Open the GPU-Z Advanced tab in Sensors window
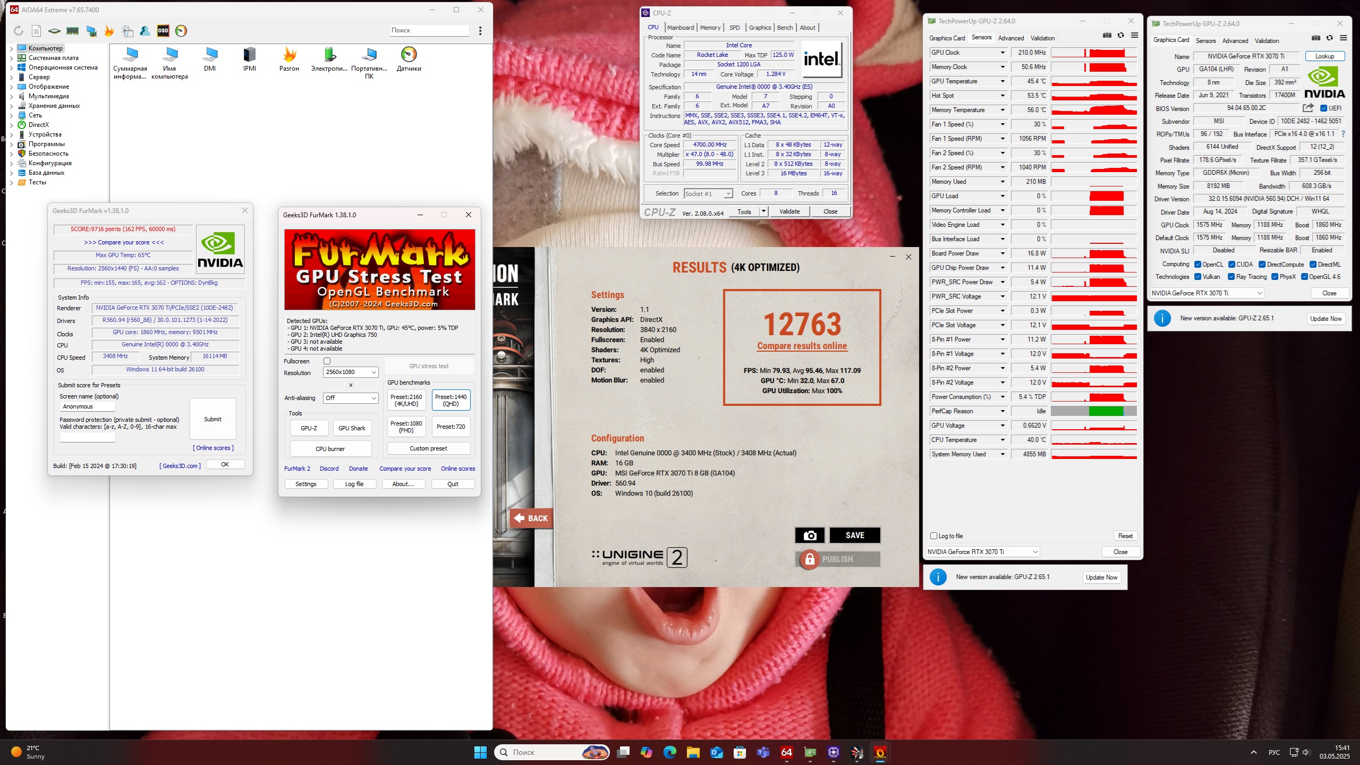Image resolution: width=1360 pixels, height=765 pixels. coord(1011,38)
